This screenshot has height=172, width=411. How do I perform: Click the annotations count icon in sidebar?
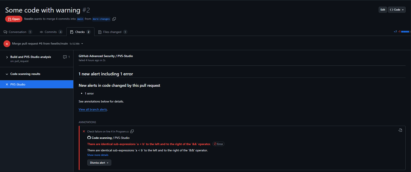(x=65, y=57)
